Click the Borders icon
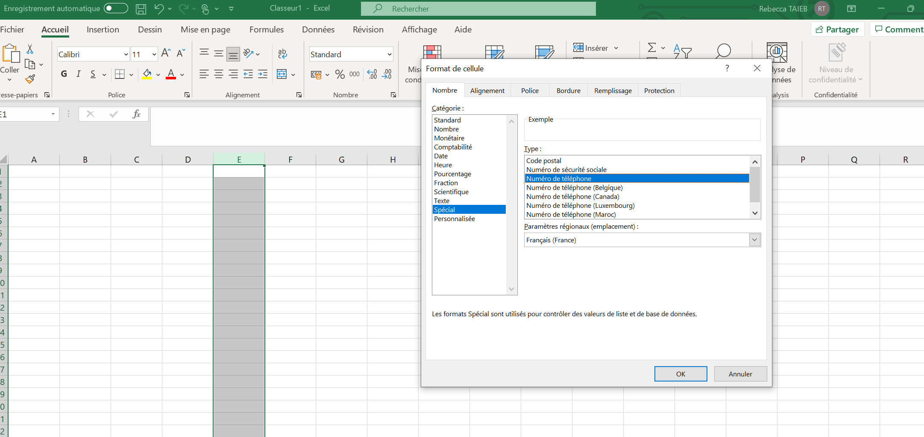Screen dimensions: 924x437 120,74
